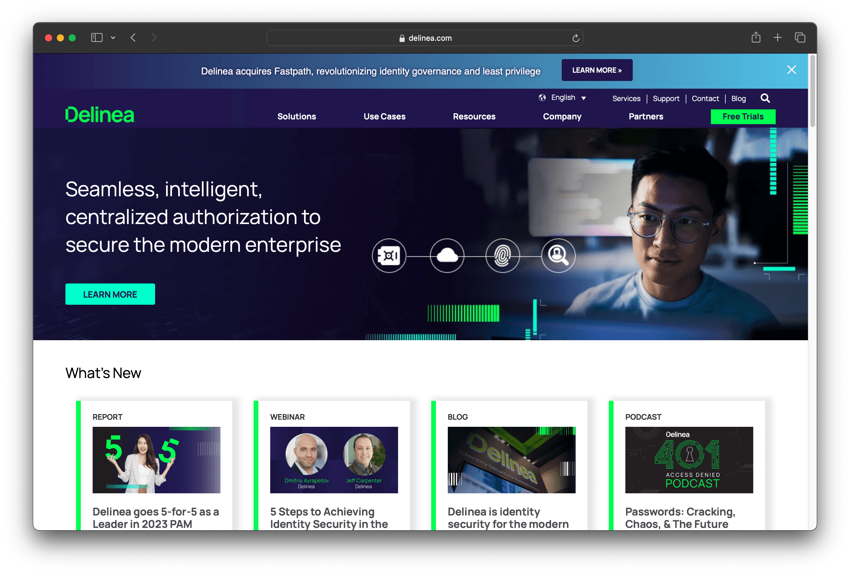The image size is (850, 574).
Task: Click the cloud icon in hero banner
Action: [x=447, y=256]
